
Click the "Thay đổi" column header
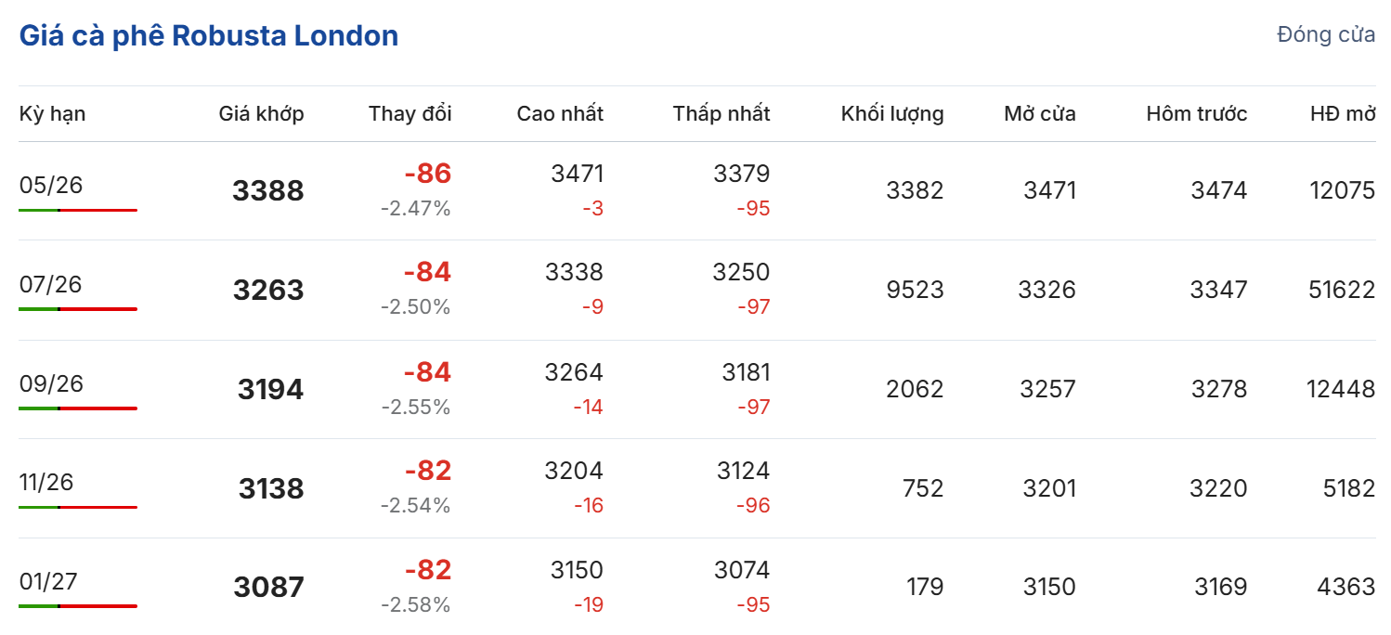point(409,114)
